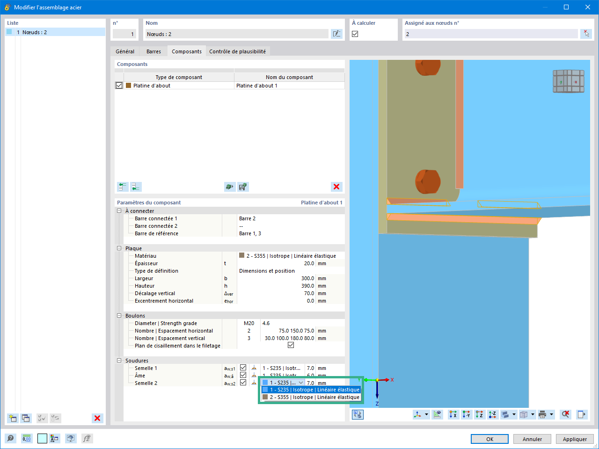Set view in -Y direction

467,414
